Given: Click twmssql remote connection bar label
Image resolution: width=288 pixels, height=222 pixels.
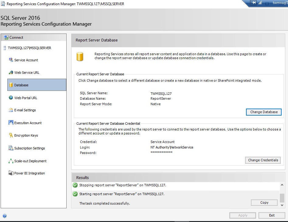Looking at the screenshot, I should click(280, 3).
